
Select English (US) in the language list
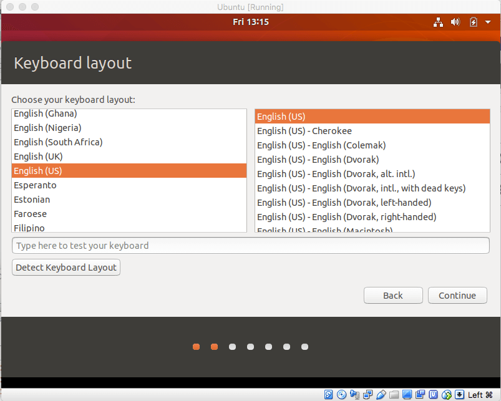(129, 171)
